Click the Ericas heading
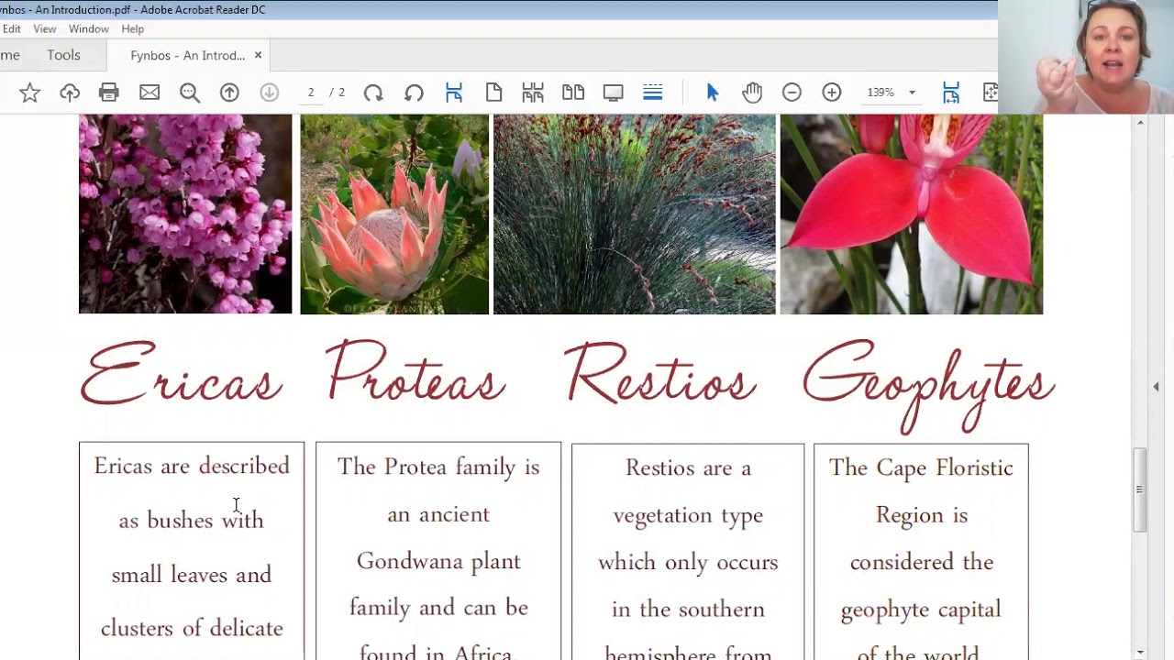The height and width of the screenshot is (660, 1174). [x=181, y=373]
